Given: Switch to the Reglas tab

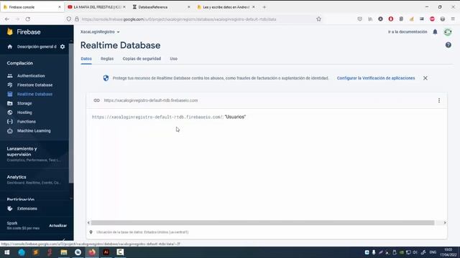Looking at the screenshot, I should coord(107,59).
